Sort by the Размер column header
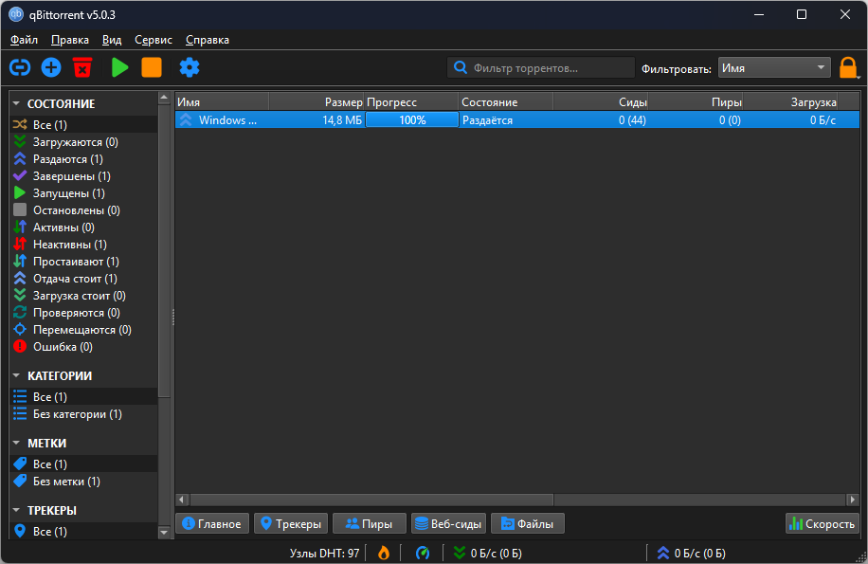 tap(316, 101)
